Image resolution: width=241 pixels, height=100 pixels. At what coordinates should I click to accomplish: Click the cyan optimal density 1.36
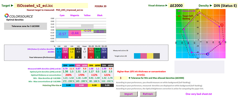tap(65, 72)
